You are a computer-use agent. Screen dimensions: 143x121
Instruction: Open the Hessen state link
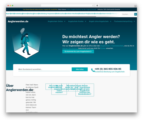tap(36, 14)
